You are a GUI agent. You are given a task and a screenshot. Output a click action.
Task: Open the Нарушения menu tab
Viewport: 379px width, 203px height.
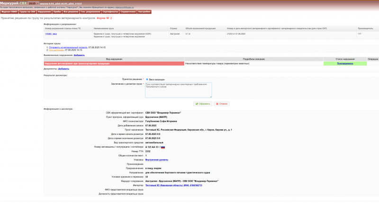point(44,11)
